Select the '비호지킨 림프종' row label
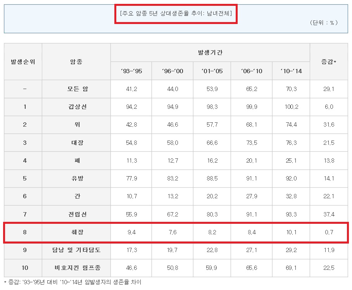 pos(76,268)
